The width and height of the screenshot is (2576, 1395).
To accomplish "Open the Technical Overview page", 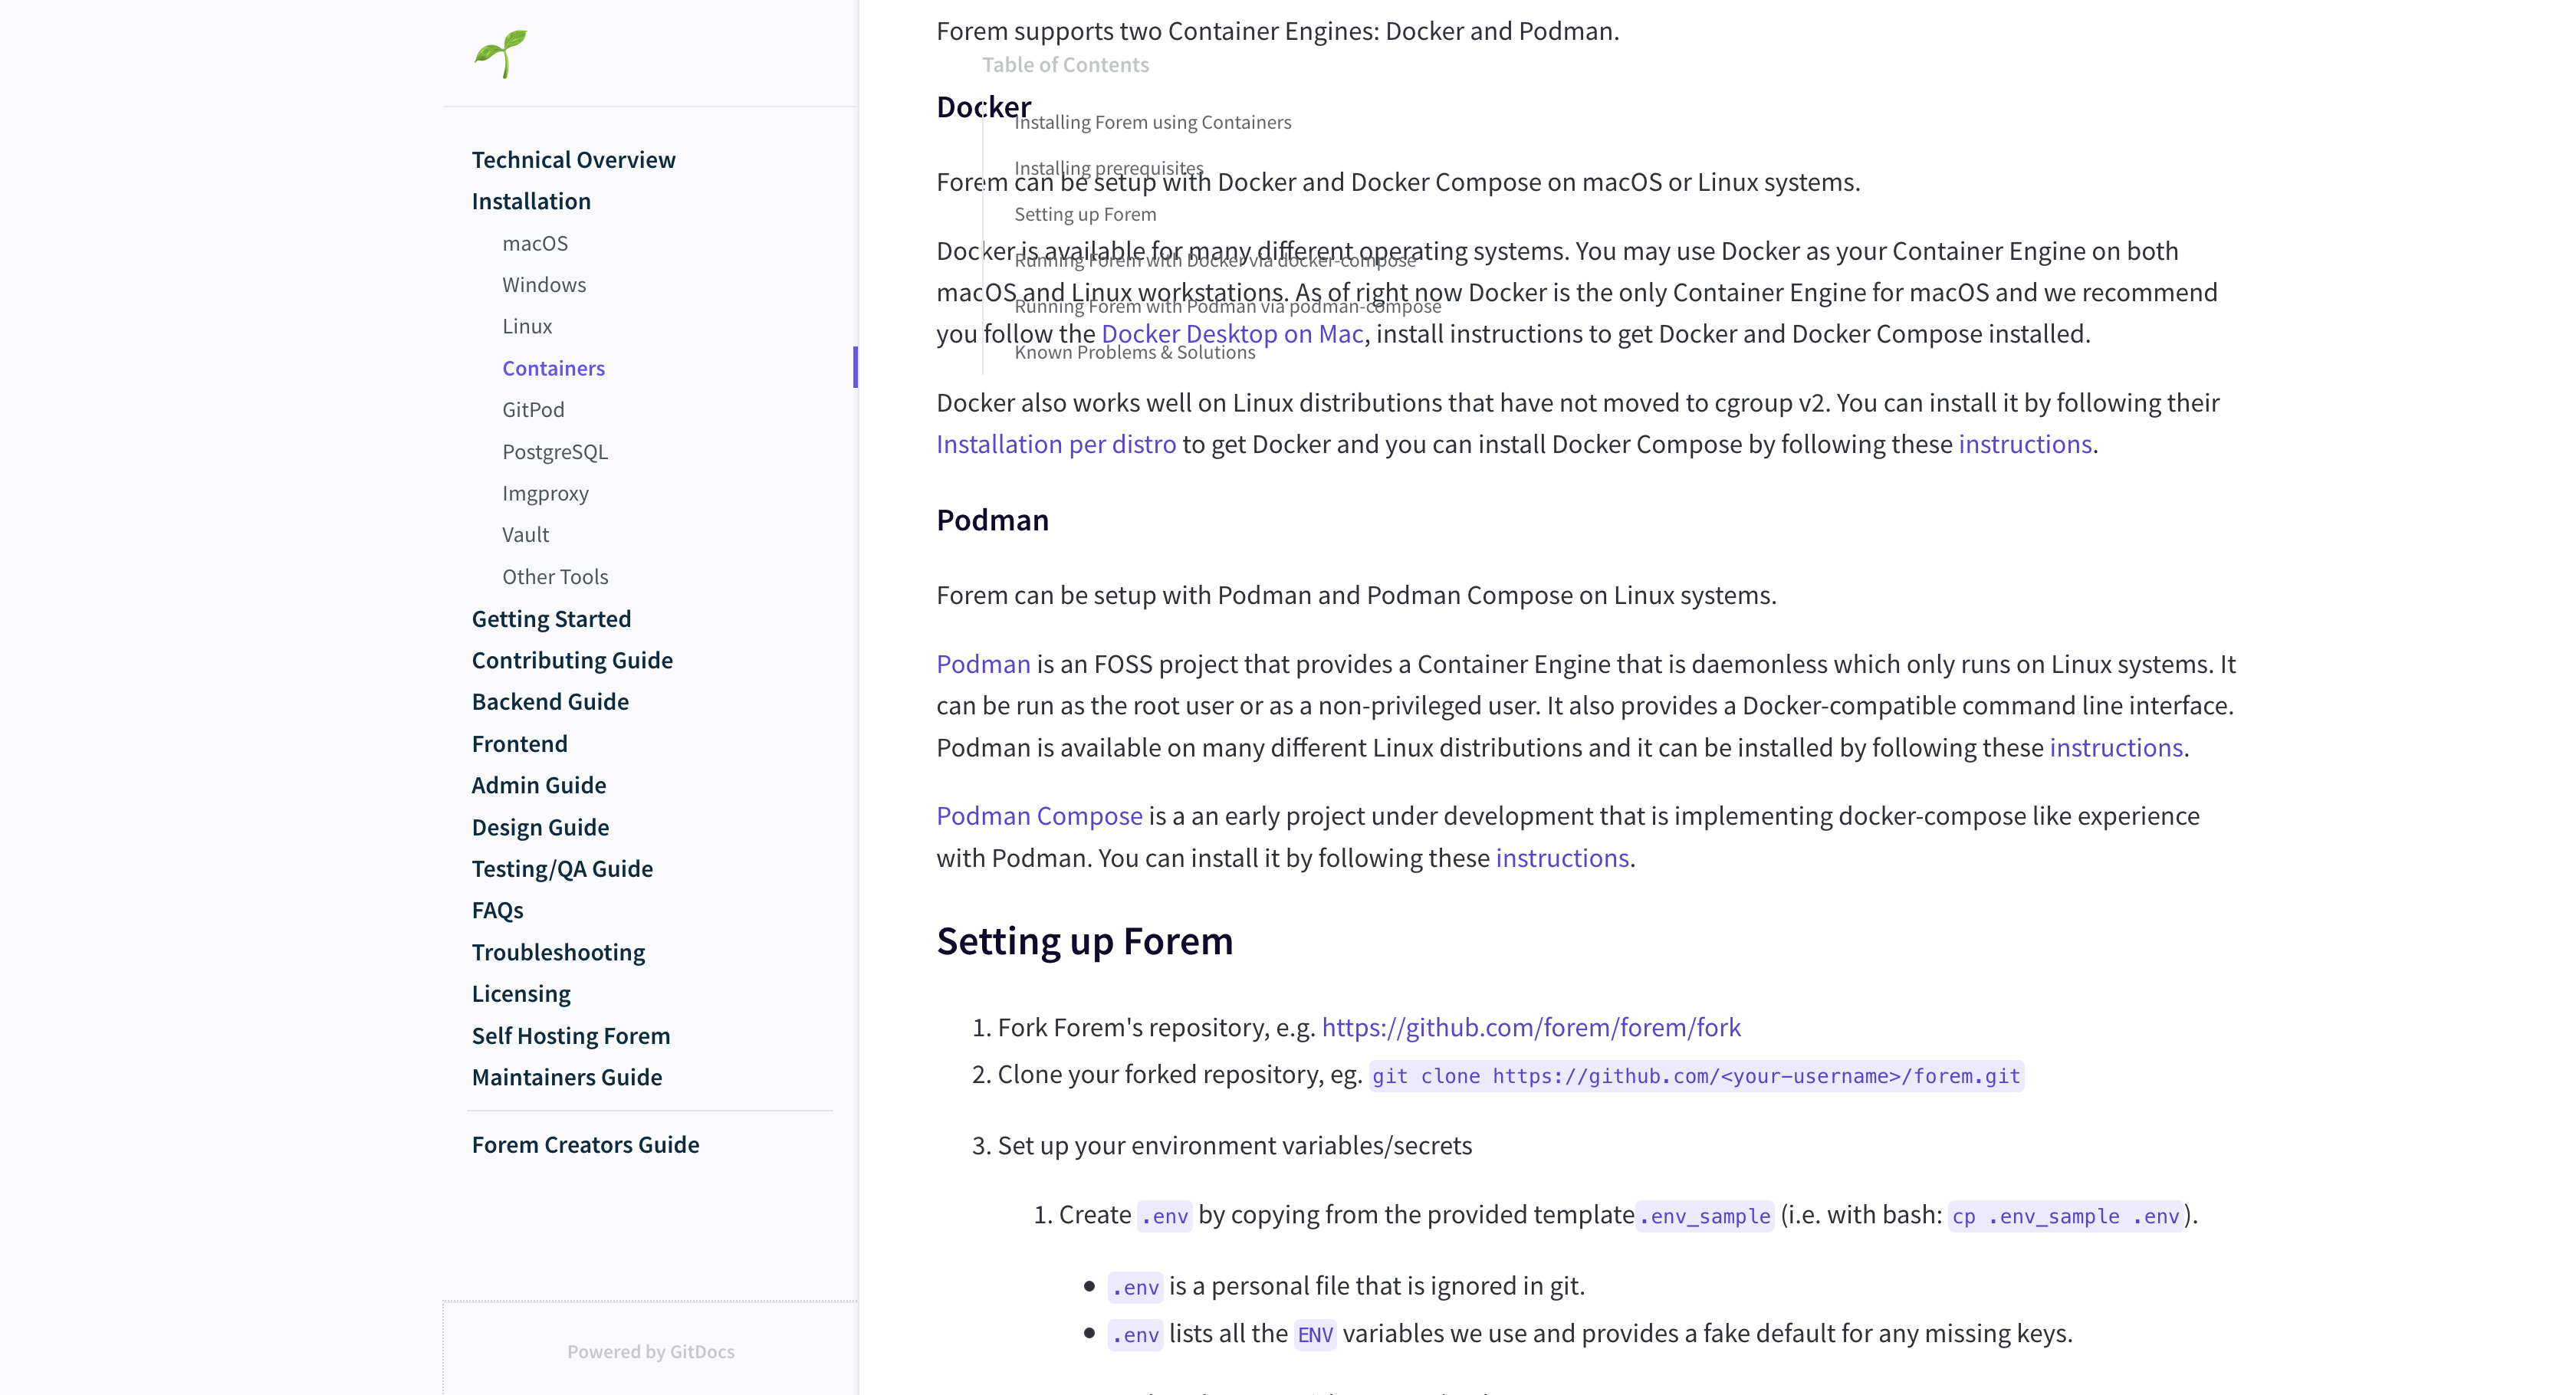I will [x=573, y=159].
